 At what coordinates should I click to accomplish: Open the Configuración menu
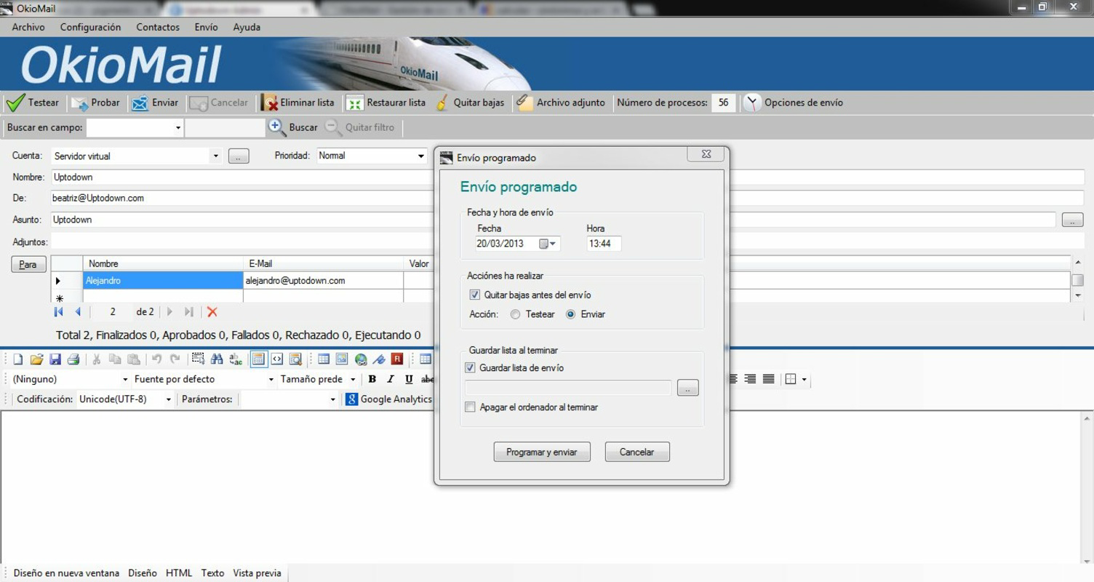(90, 27)
